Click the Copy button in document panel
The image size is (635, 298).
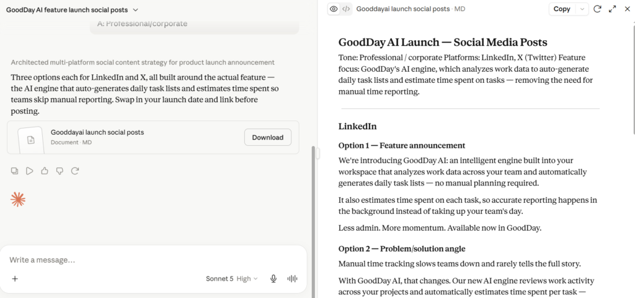pyautogui.click(x=562, y=9)
